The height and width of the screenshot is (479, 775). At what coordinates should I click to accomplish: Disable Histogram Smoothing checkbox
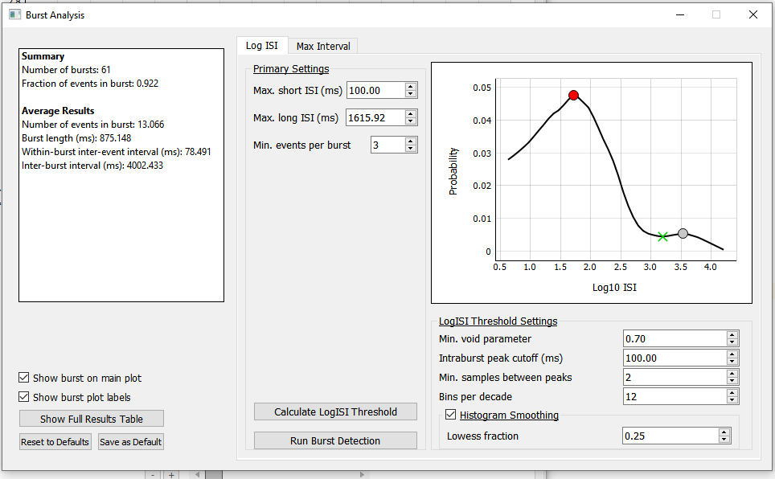[450, 414]
